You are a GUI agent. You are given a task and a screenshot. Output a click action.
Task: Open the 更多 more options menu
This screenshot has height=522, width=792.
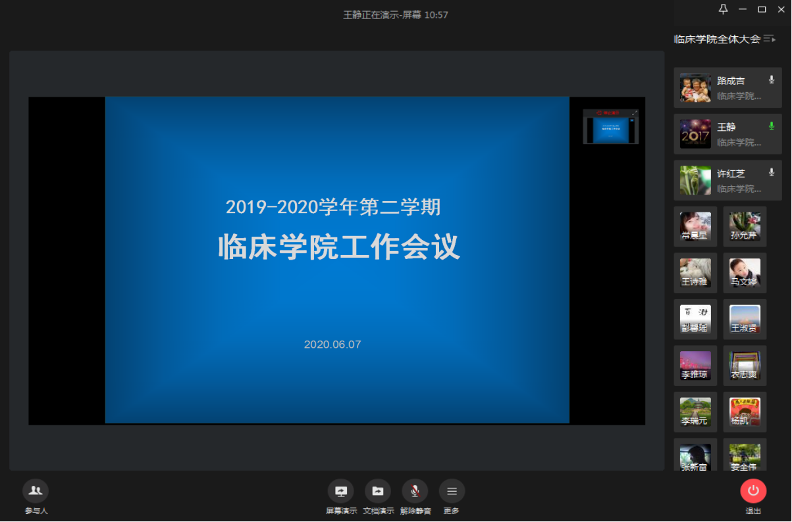(x=452, y=490)
